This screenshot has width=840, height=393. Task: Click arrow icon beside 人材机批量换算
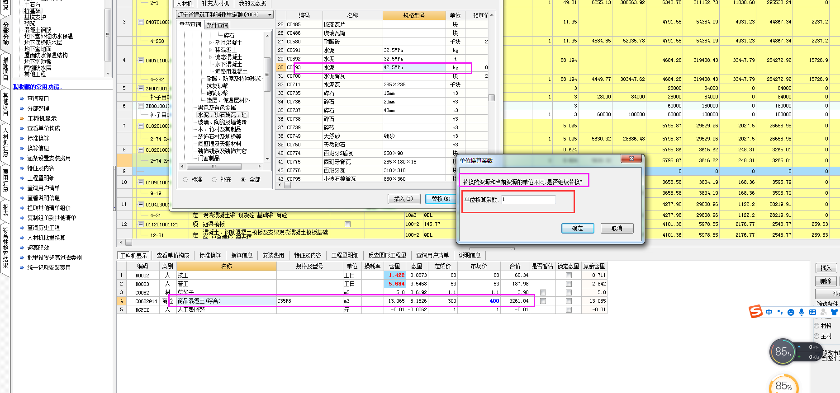(x=22, y=238)
